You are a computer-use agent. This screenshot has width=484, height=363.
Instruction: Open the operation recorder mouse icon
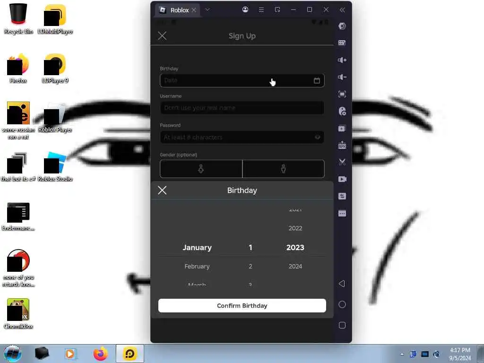tap(342, 111)
